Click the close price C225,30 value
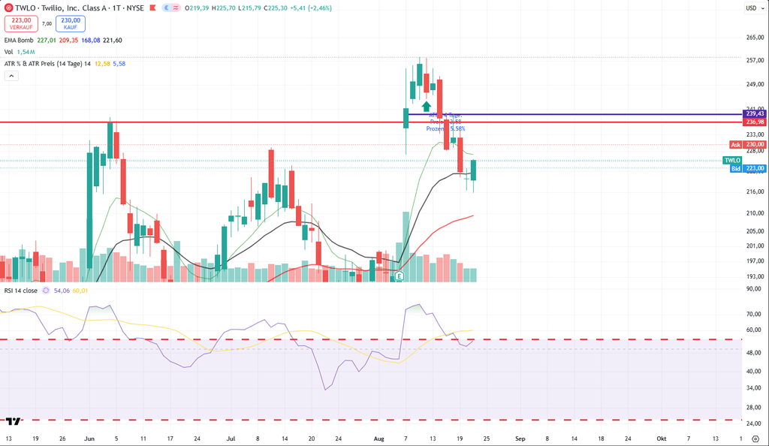The width and height of the screenshot is (769, 446). [276, 8]
